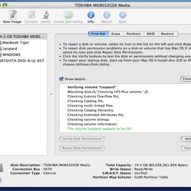This screenshot has width=191, height=191.
Task: Click the 'Checking Extended Attributes file.' log line
Action: [x=96, y=115]
